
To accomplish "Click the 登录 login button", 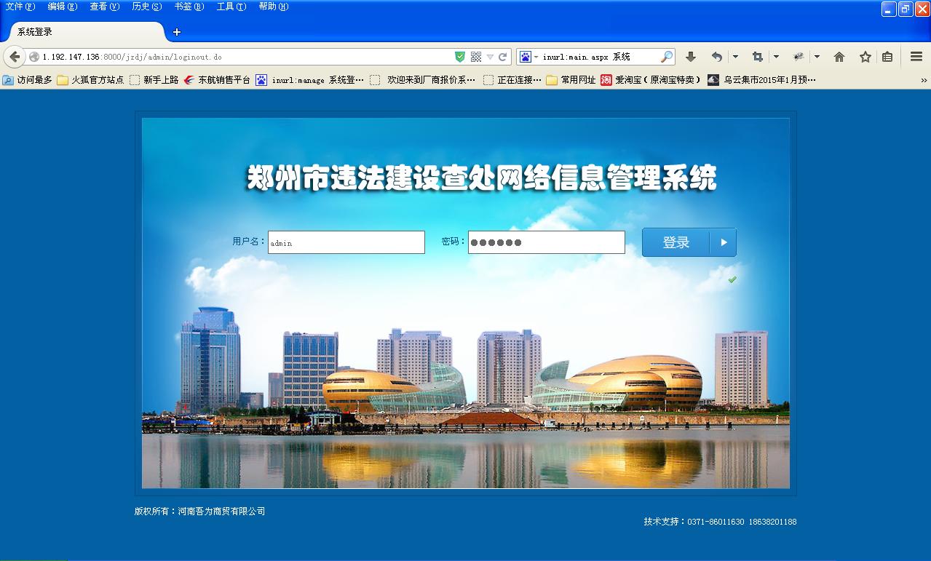I will pos(676,242).
